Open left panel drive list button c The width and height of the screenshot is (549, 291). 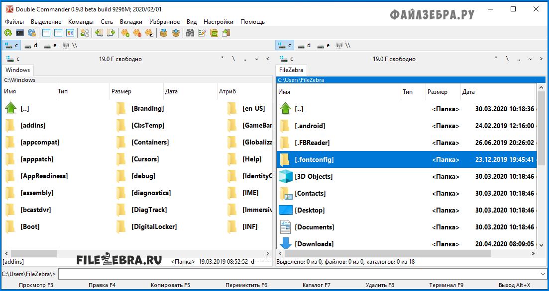click(x=12, y=59)
